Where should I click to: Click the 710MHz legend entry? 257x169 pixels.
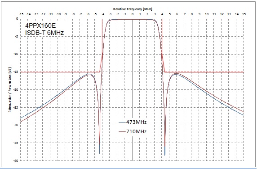133,131
